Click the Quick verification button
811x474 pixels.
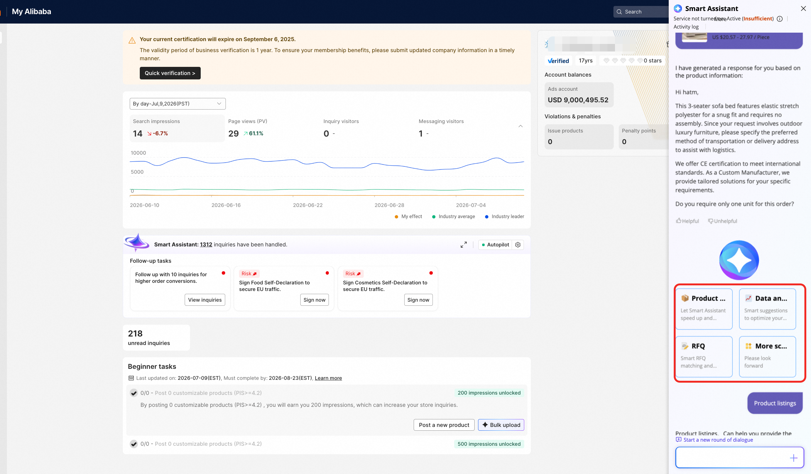[170, 73]
